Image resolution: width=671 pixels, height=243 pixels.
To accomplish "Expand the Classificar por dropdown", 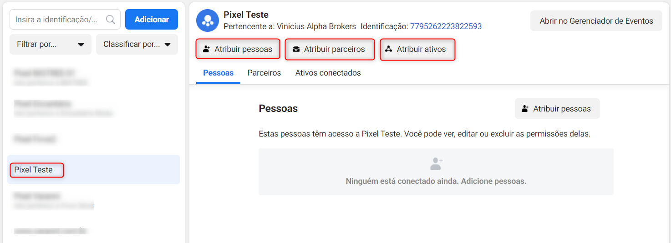I will (137, 44).
